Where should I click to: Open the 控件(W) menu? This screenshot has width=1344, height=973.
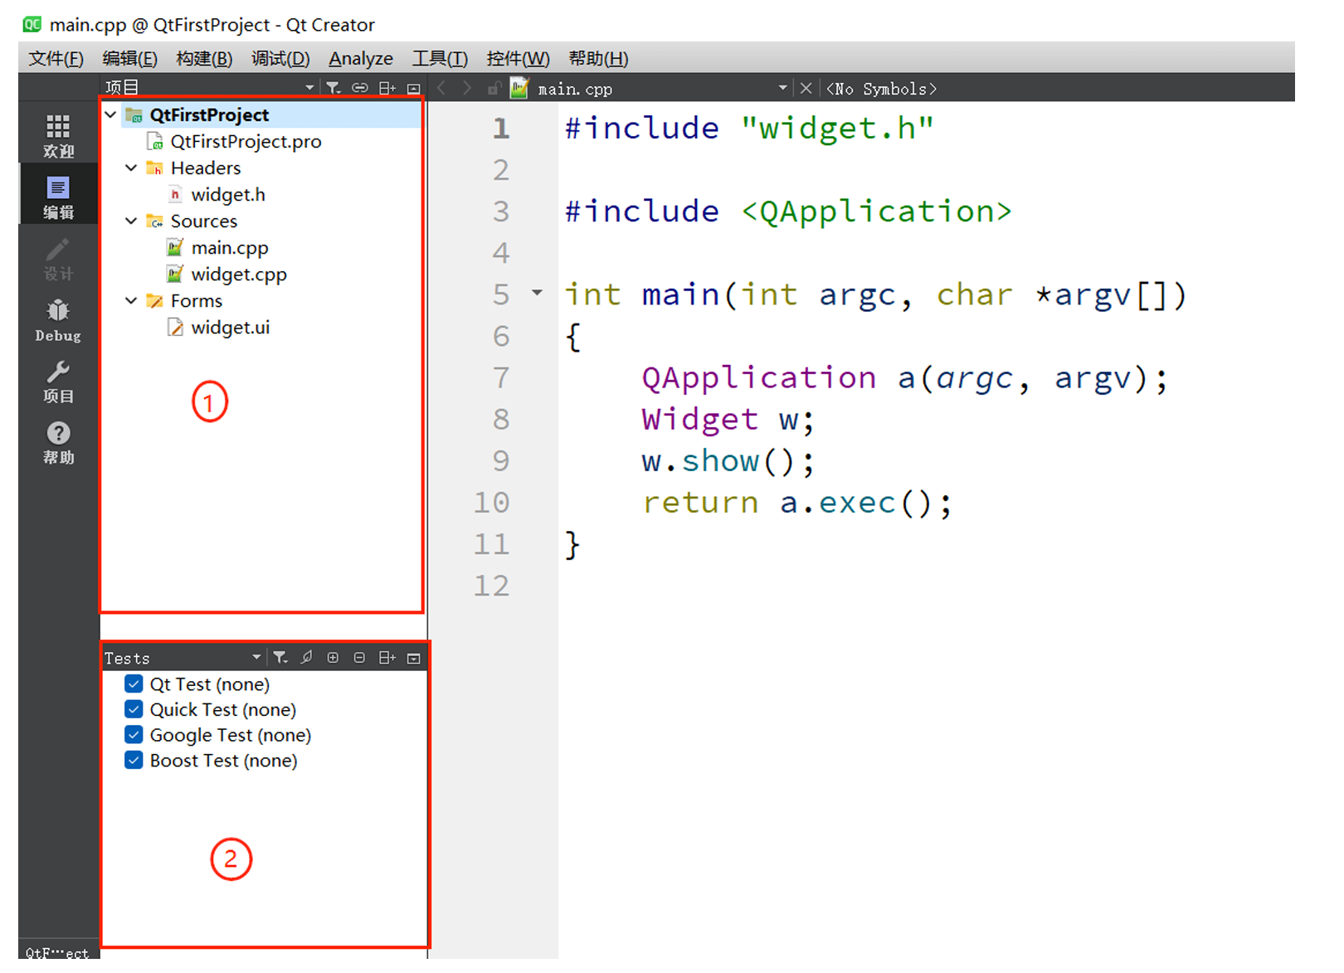[518, 59]
